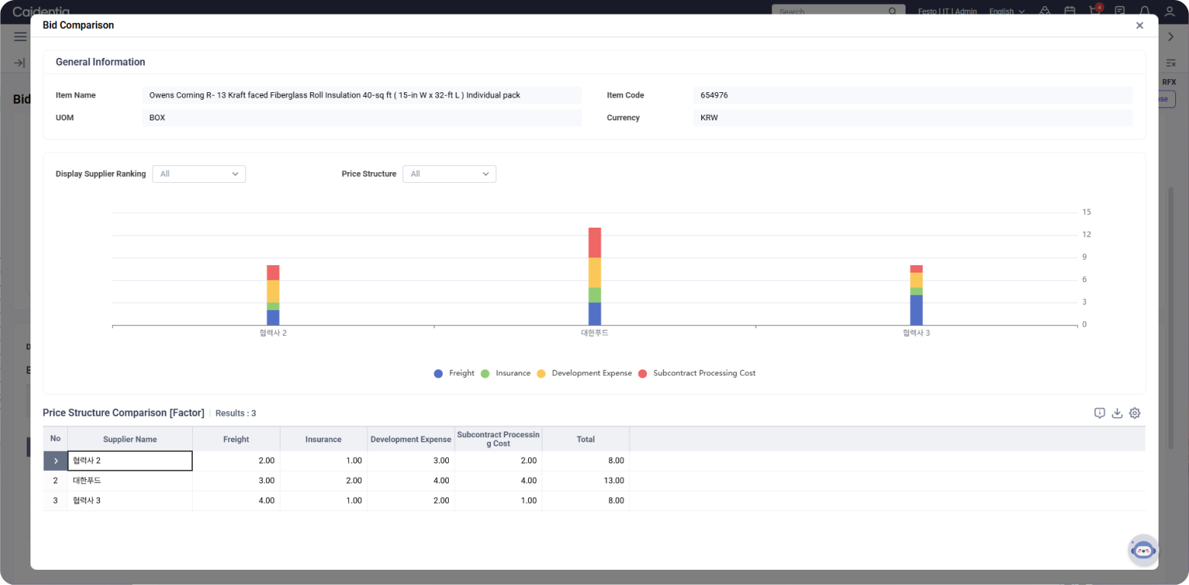
Task: Open the chatbot assistant robot icon
Action: (1143, 550)
